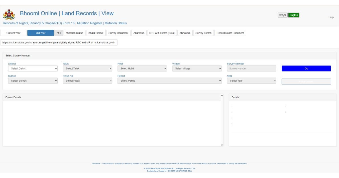Select the Old Year tab
Image resolution: width=339 pixels, height=178 pixels.
pyautogui.click(x=40, y=33)
